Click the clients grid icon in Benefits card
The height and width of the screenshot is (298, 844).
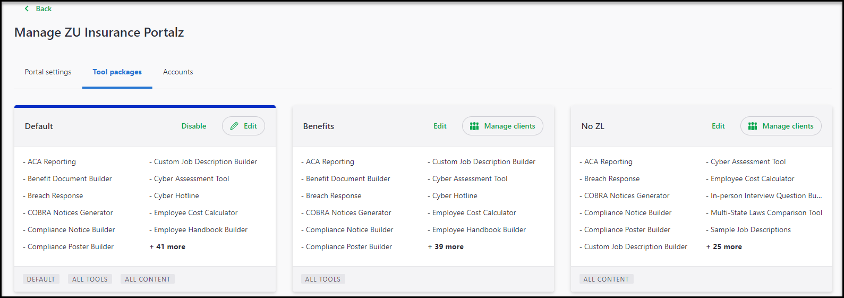click(474, 126)
